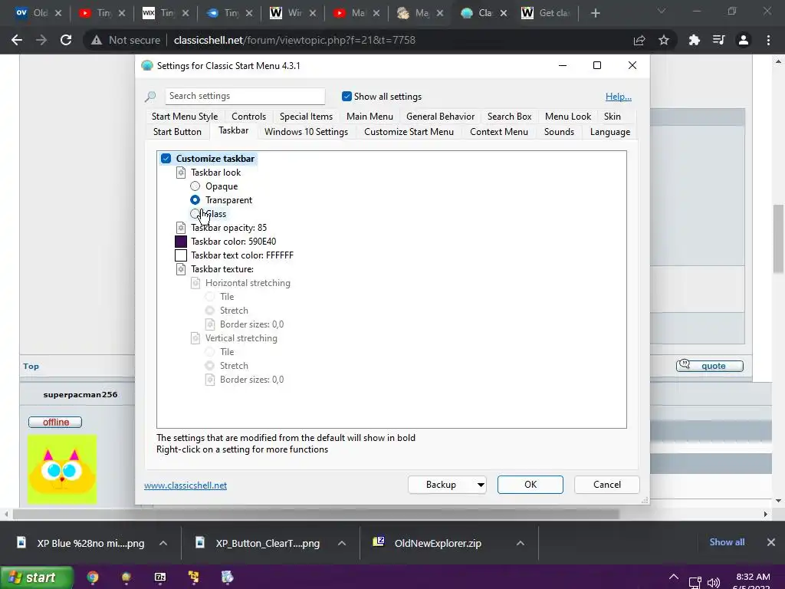Click the OldNewExplorer.zip file icon

click(x=379, y=542)
